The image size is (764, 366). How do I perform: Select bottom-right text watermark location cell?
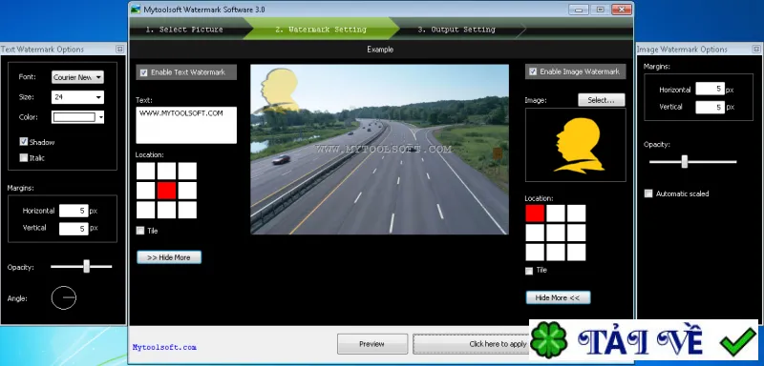pos(187,210)
